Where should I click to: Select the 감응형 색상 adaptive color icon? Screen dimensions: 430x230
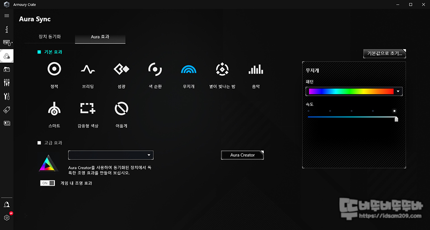pos(88,108)
